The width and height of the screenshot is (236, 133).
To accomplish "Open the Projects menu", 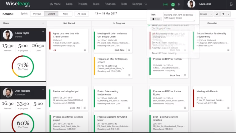I will (83, 4).
